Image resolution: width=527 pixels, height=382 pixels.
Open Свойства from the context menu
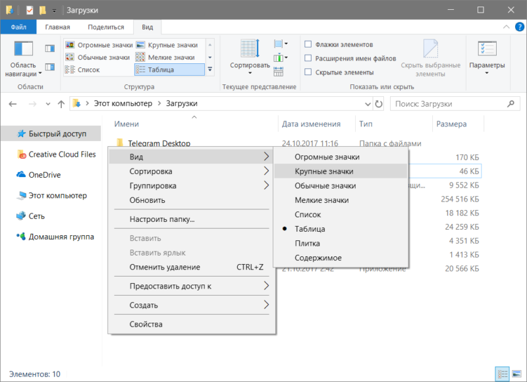191,324
